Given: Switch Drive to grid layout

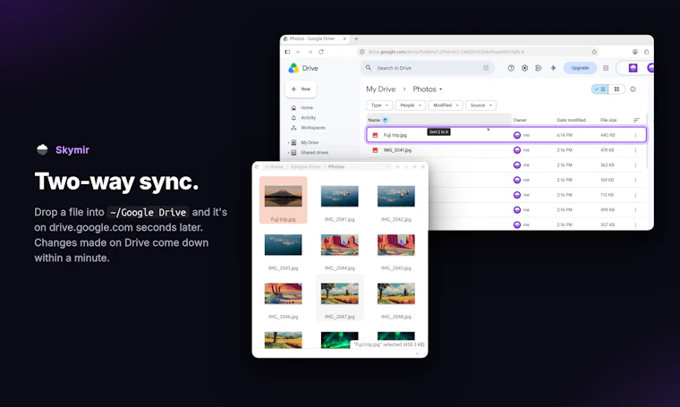Looking at the screenshot, I should [x=616, y=89].
